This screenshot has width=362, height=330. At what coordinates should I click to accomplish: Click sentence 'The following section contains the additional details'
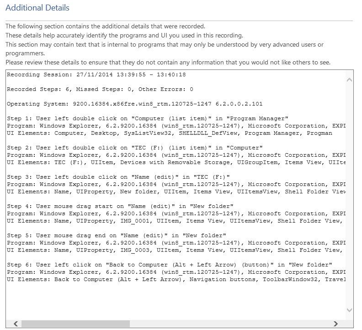pyautogui.click(x=105, y=27)
